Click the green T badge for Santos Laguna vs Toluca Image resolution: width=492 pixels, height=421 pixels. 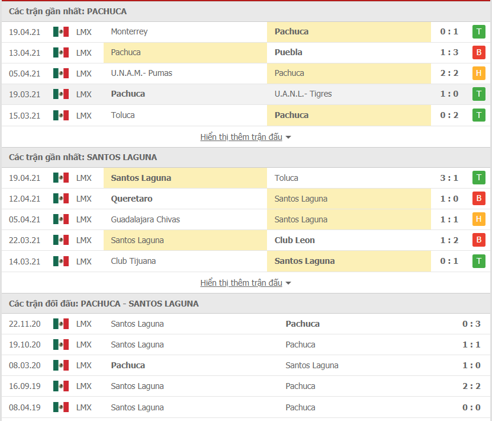coord(478,177)
